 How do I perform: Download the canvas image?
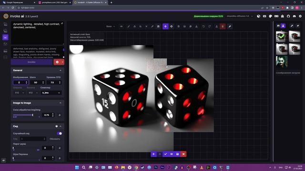[196, 27]
